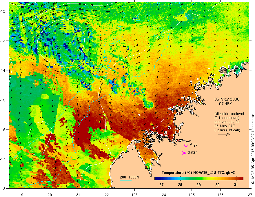This screenshot has height=197, width=255.
Task: Click the 0.5m/s velocity scale arrow
Action: (x=224, y=134)
